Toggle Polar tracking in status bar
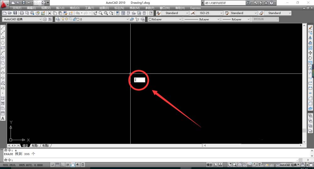 (68, 165)
